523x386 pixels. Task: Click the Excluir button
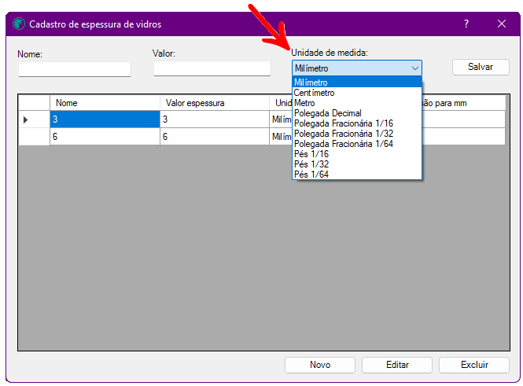[474, 365]
